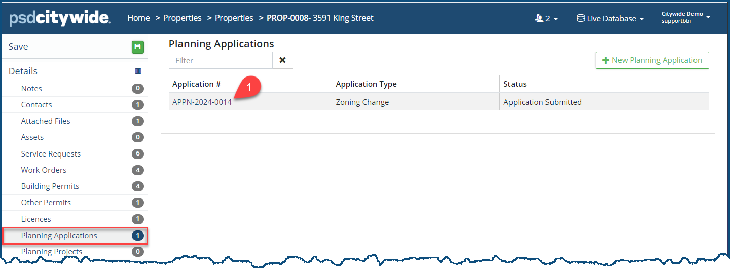Image resolution: width=730 pixels, height=271 pixels.
Task: Click the Home breadcrumb link
Action: (138, 18)
